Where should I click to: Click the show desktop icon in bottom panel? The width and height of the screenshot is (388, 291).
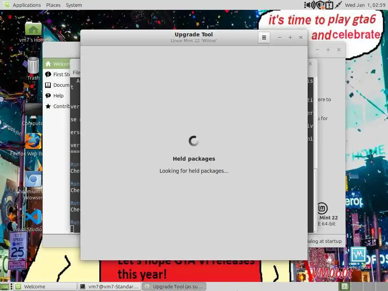(x=5, y=286)
